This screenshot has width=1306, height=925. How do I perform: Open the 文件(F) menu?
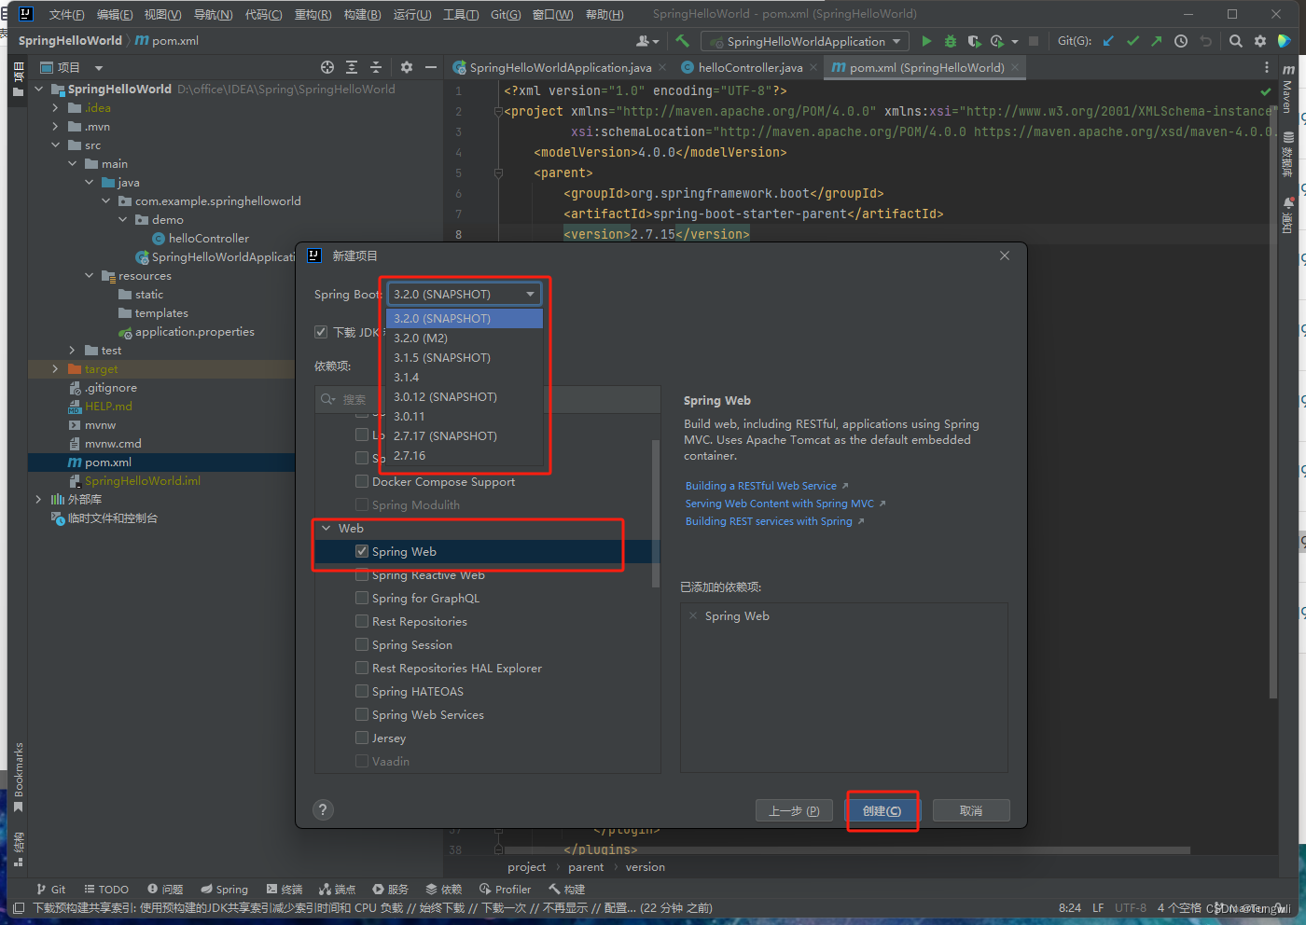click(66, 14)
